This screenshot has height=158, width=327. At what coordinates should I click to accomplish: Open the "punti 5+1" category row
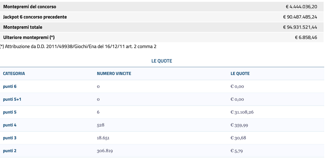[x=12, y=99]
